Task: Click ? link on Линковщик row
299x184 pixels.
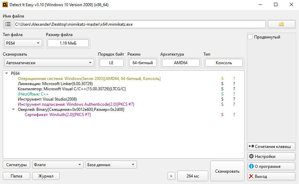Action: (234, 84)
